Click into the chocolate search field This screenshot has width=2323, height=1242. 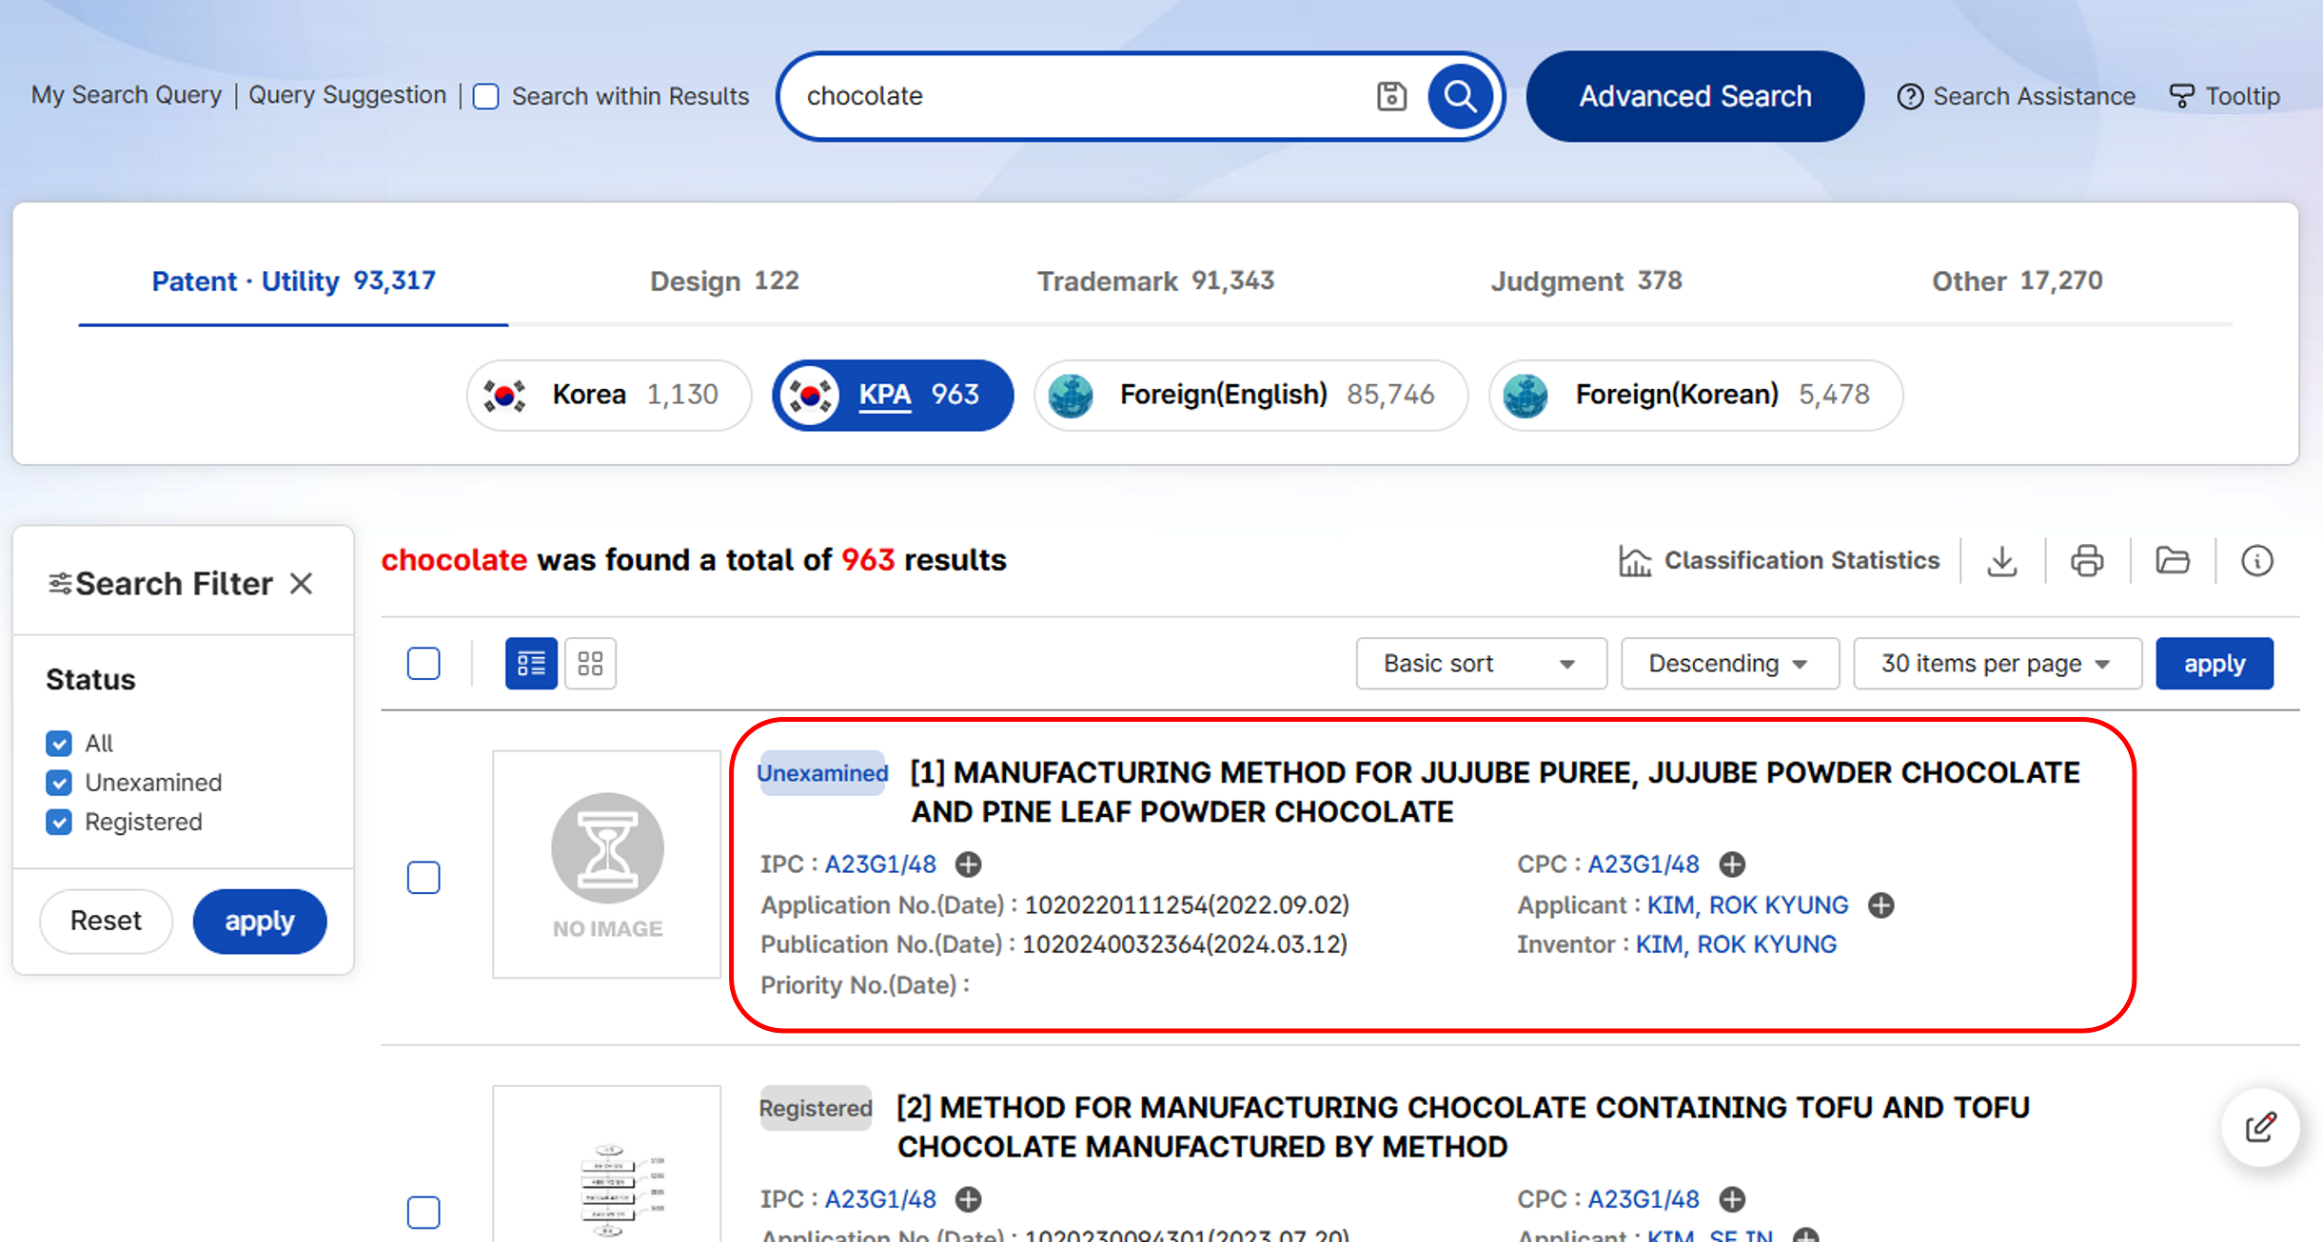point(1075,96)
